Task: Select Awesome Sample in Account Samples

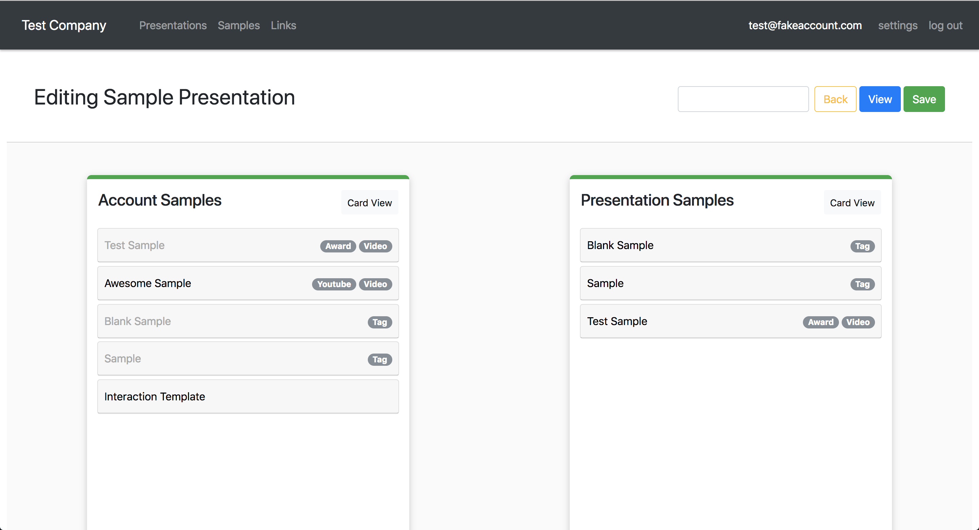Action: click(148, 283)
